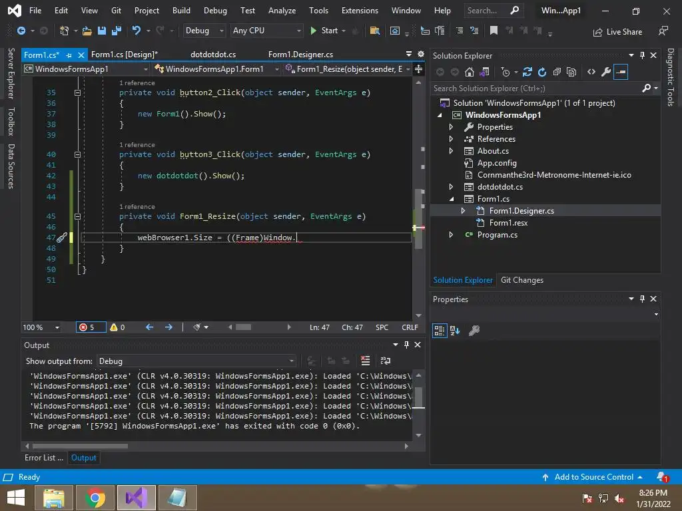Image resolution: width=682 pixels, height=511 pixels.
Task: Click the Home icon in Solution Explorer
Action: pos(470,72)
